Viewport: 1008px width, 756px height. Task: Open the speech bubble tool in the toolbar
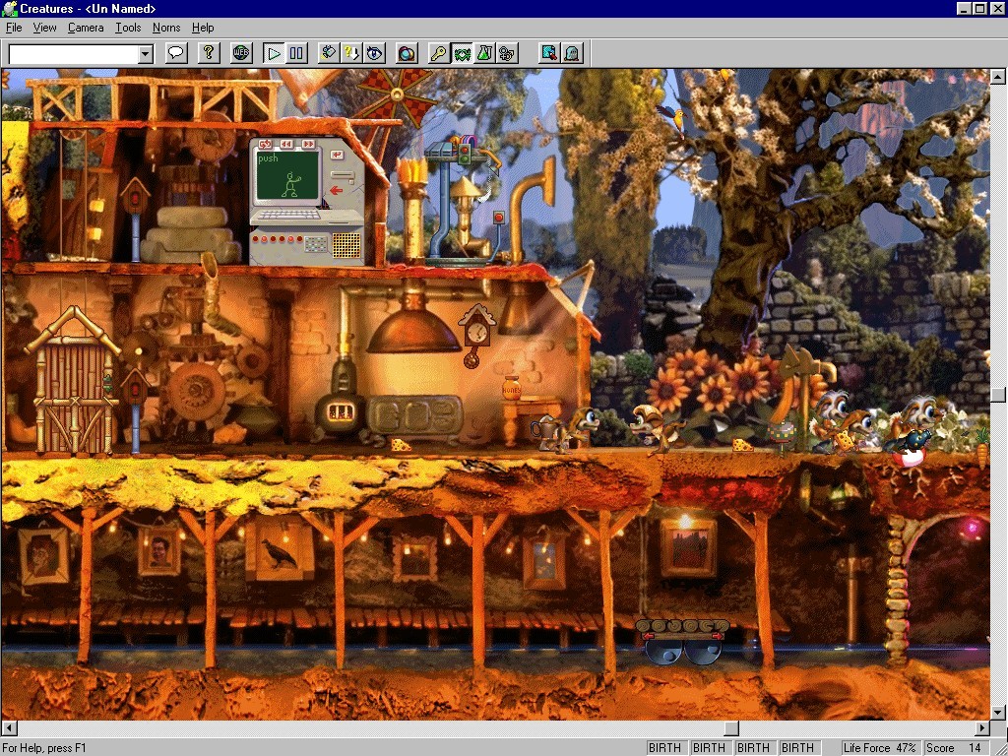pyautogui.click(x=176, y=53)
